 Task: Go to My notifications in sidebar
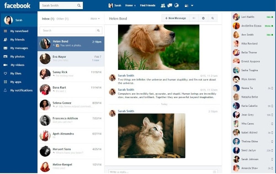pos(21,91)
